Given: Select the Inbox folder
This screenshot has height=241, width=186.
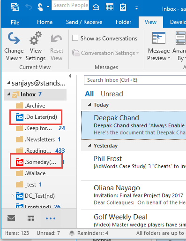Looking at the screenshot, I should click(x=35, y=94).
